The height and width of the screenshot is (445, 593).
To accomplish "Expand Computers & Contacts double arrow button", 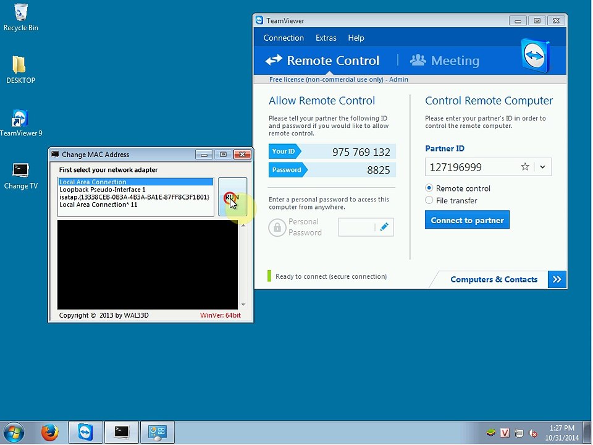I will click(557, 279).
